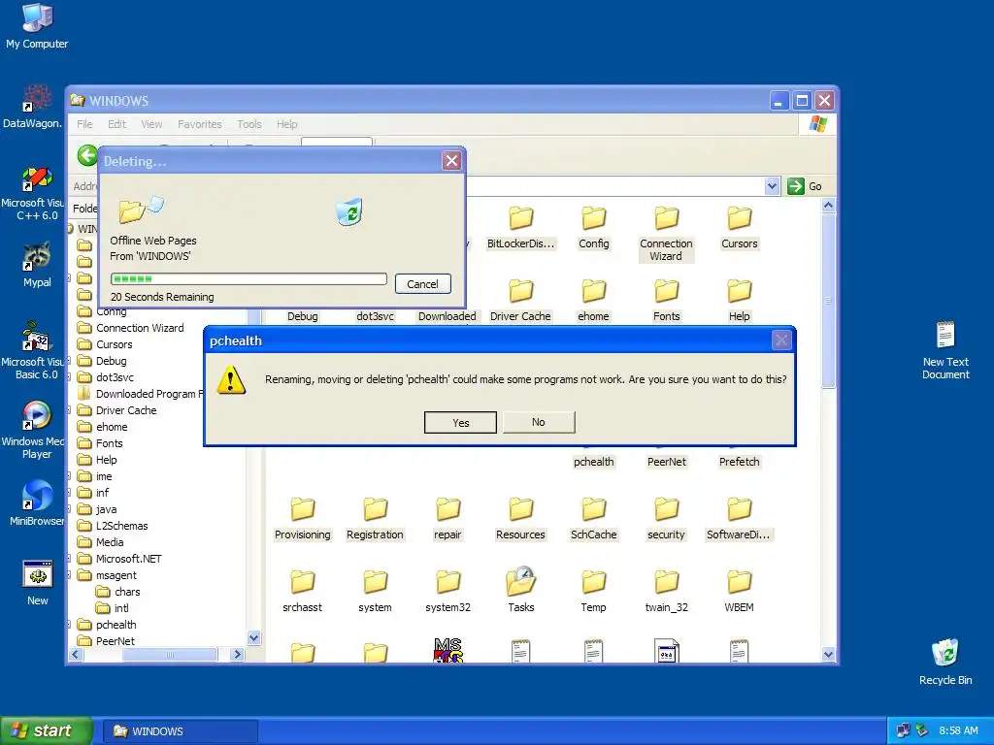Image resolution: width=994 pixels, height=745 pixels.
Task: Select BitLockerDis... folder
Action: [520, 229]
